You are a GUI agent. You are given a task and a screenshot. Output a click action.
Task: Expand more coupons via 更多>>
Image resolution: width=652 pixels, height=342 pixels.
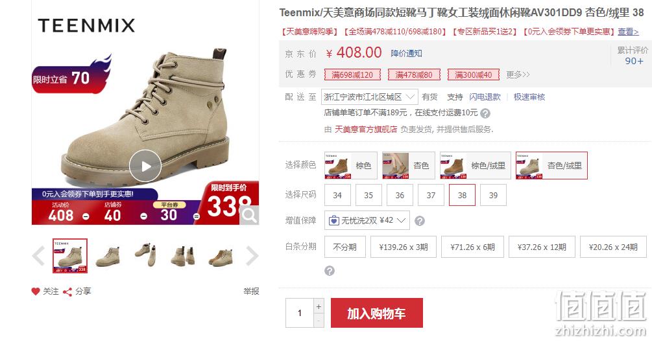[x=518, y=74]
